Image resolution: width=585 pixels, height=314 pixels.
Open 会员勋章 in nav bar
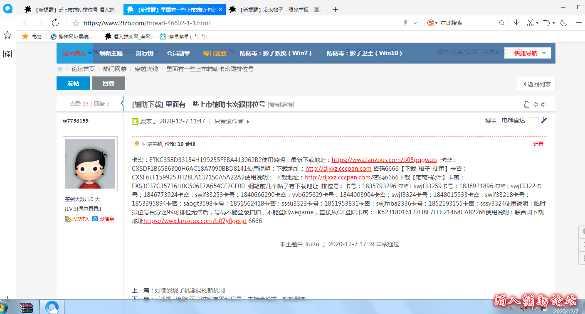[178, 53]
